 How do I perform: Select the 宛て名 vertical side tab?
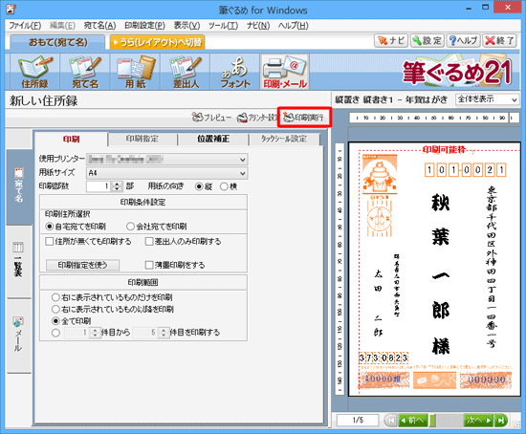[x=19, y=186]
